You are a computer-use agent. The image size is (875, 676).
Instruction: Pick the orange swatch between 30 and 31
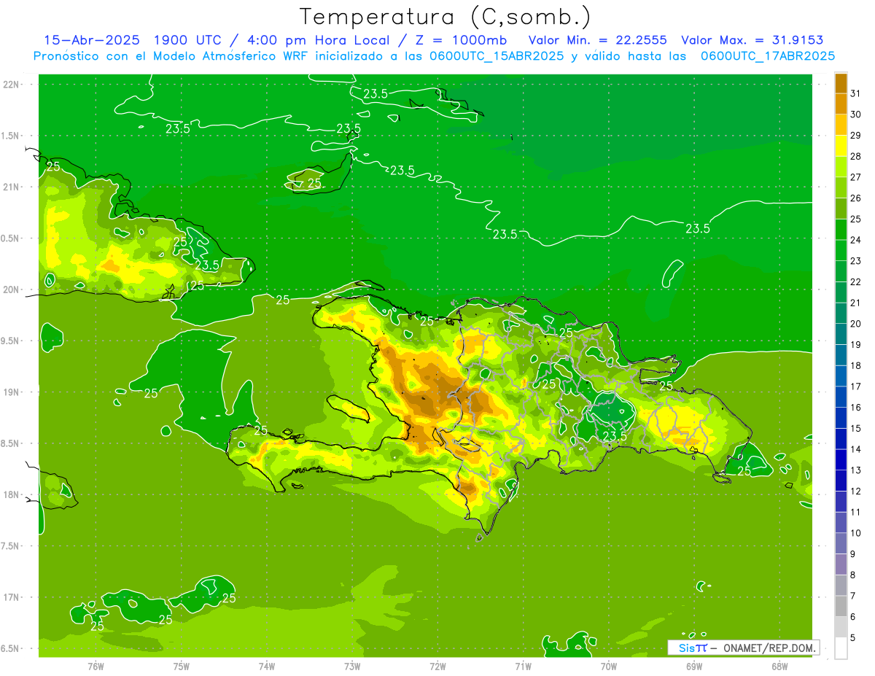pos(841,104)
